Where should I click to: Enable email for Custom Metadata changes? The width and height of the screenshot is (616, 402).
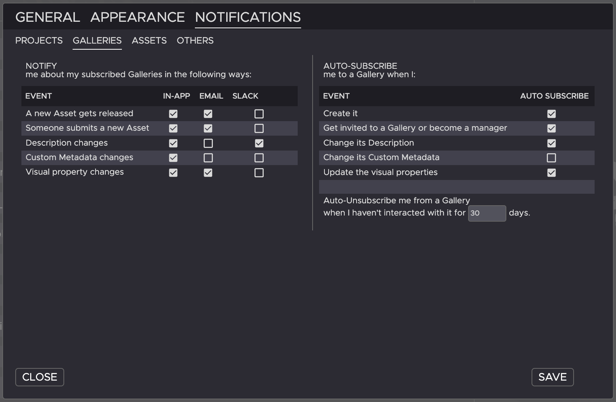pos(208,158)
